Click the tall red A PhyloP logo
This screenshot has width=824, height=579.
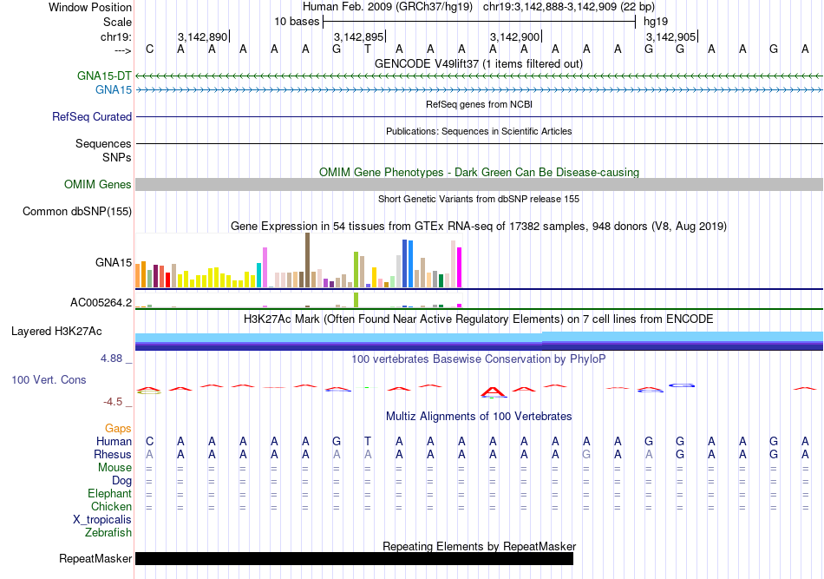tap(493, 391)
